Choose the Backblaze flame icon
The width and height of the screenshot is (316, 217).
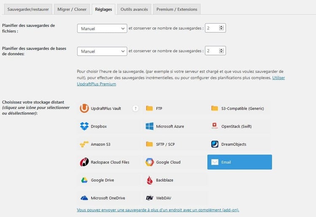[150, 180]
